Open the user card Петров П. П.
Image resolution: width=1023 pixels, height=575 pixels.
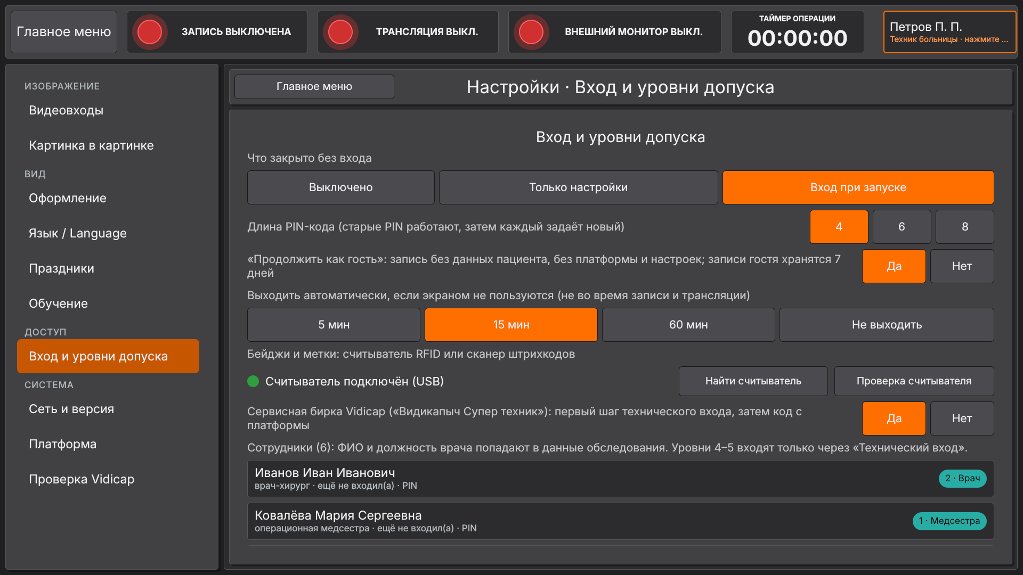pos(950,32)
